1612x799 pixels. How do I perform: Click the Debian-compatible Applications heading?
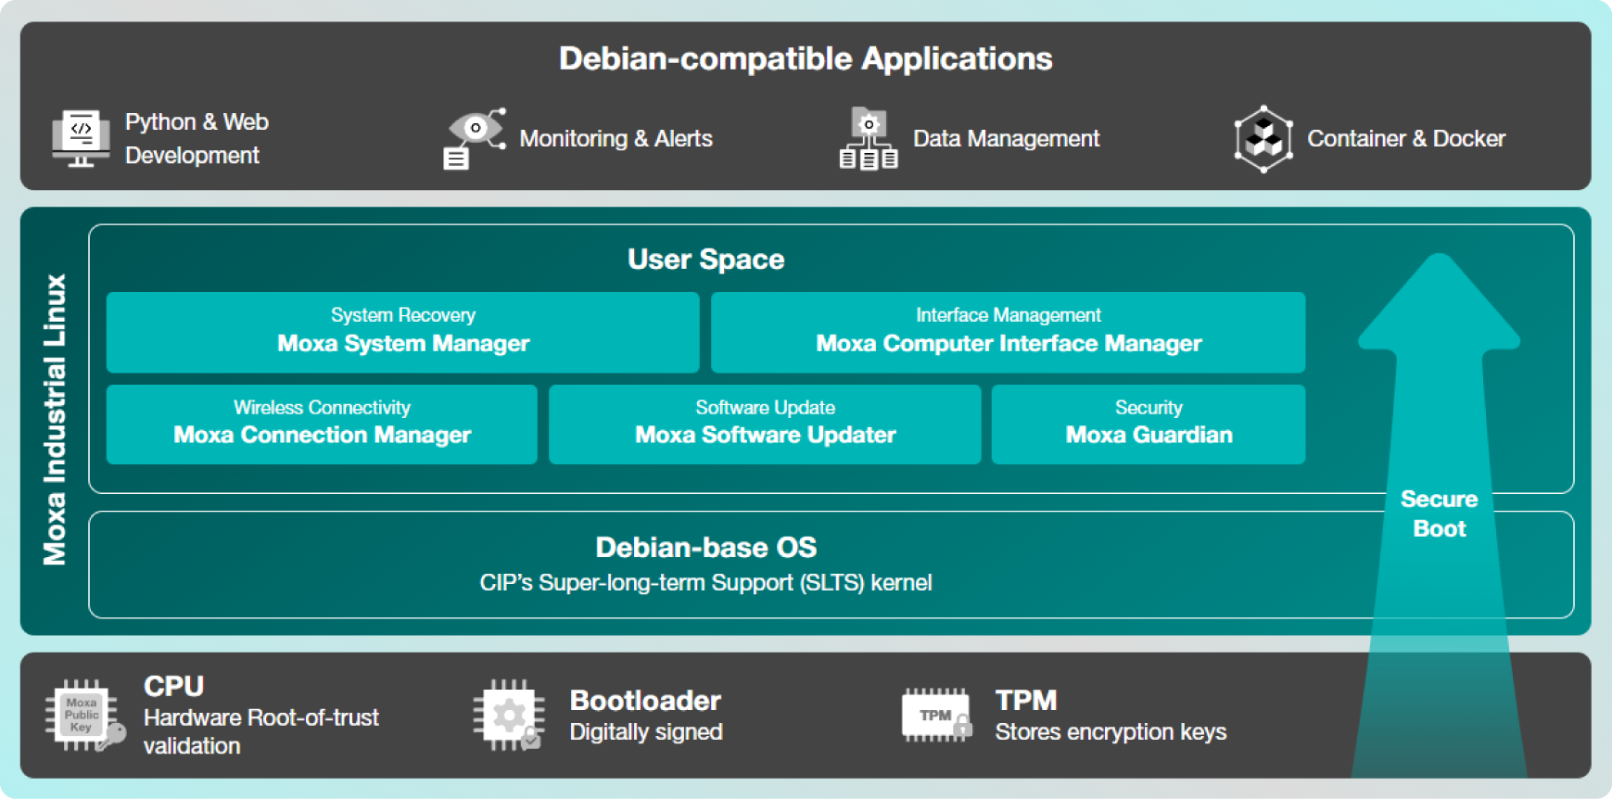click(806, 58)
